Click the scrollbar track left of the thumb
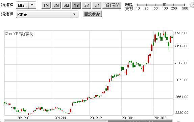The width and height of the screenshot is (194, 122). [x=56, y=121]
